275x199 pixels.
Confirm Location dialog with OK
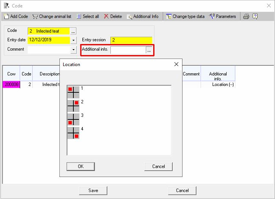(81, 166)
